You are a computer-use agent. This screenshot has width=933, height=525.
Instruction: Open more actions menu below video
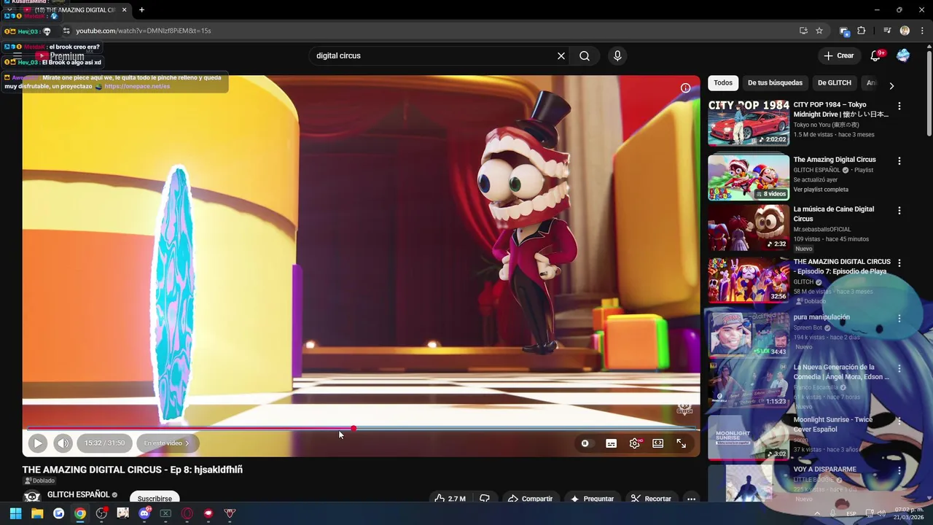(x=691, y=499)
